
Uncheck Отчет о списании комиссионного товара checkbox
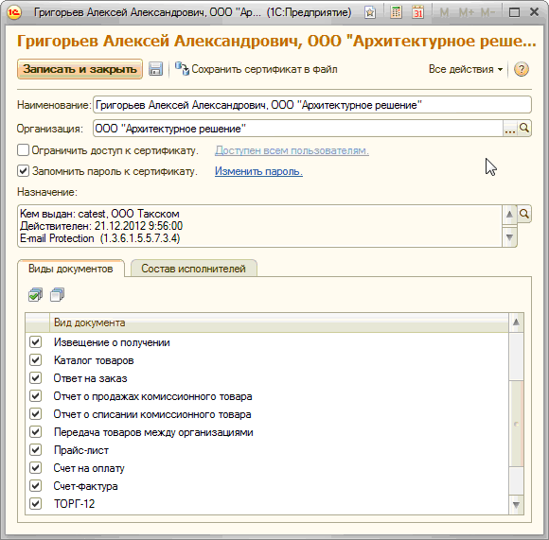[35, 413]
